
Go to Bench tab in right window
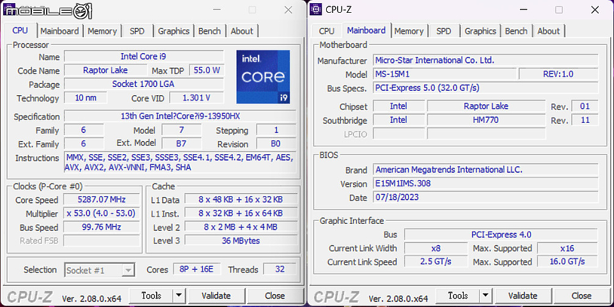pyautogui.click(x=516, y=31)
